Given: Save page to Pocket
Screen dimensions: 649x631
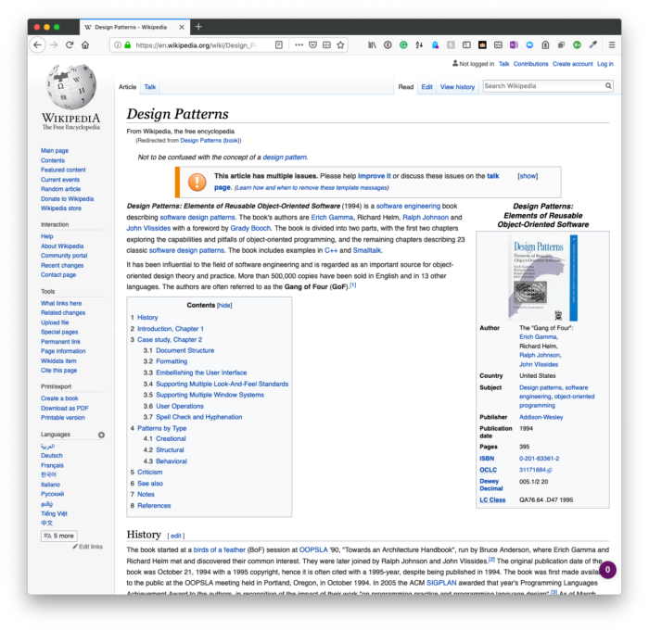Looking at the screenshot, I should pos(313,45).
